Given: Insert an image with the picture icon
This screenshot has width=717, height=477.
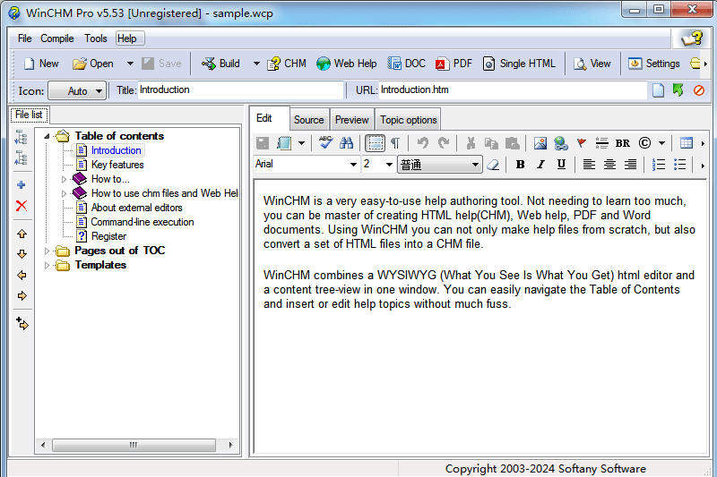Looking at the screenshot, I should coord(540,143).
